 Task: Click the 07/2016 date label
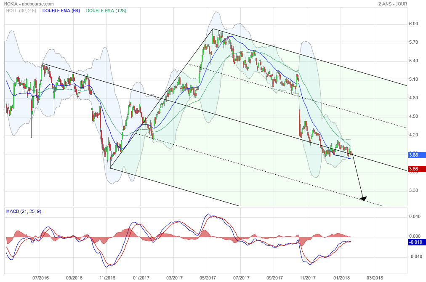40,278
